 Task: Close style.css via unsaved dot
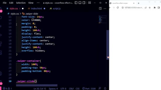pyautogui.click(x=23, y=8)
